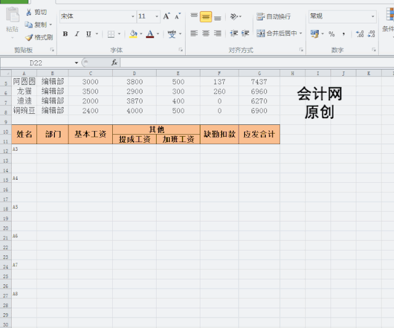Apply red font color A icon

[150, 34]
